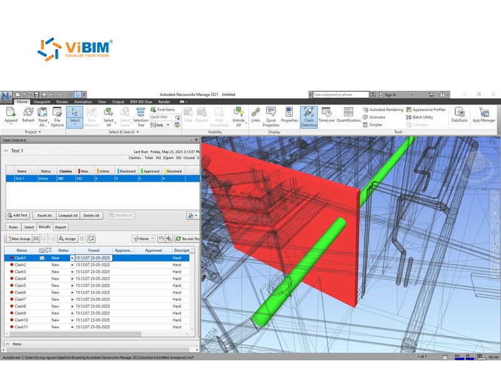Screen dimensions: 501x376
Task: Open the Animation ribbon tab
Action: (x=83, y=102)
